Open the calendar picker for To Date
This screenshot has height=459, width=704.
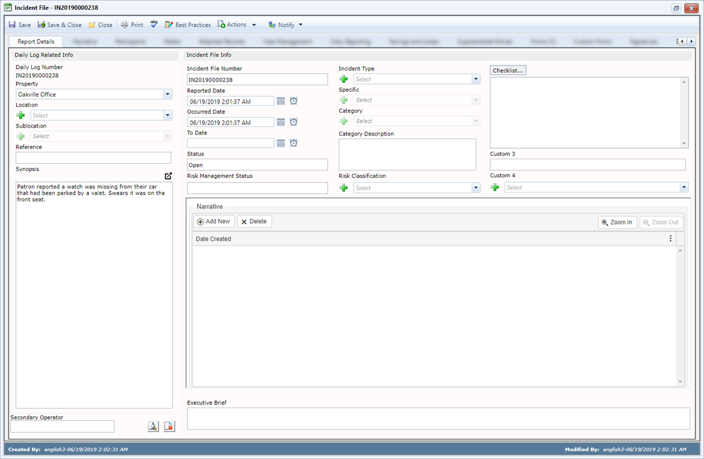click(x=280, y=143)
